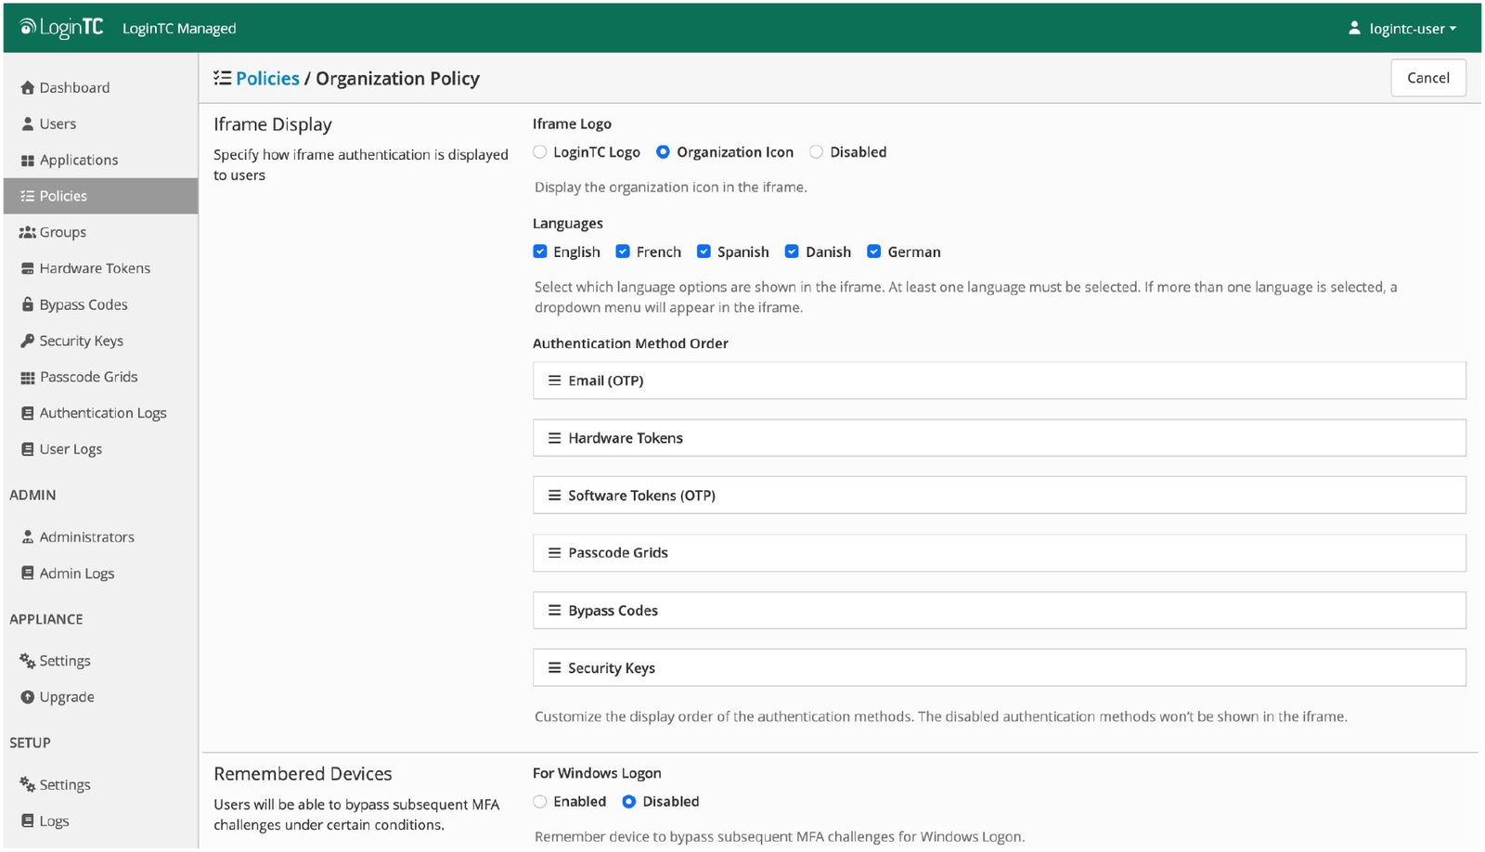Click the Hardware Tokens icon
The height and width of the screenshot is (852, 1485).
pyautogui.click(x=28, y=268)
